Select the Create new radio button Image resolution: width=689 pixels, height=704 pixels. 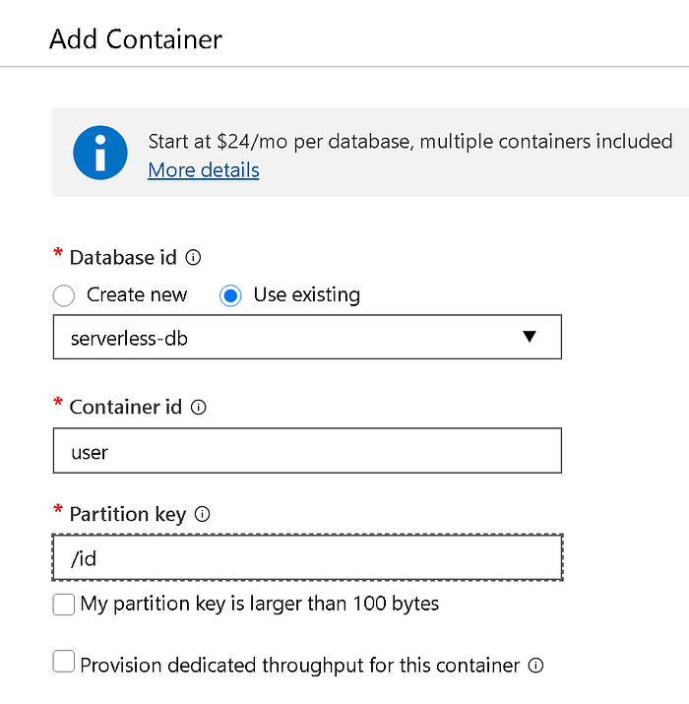point(64,295)
